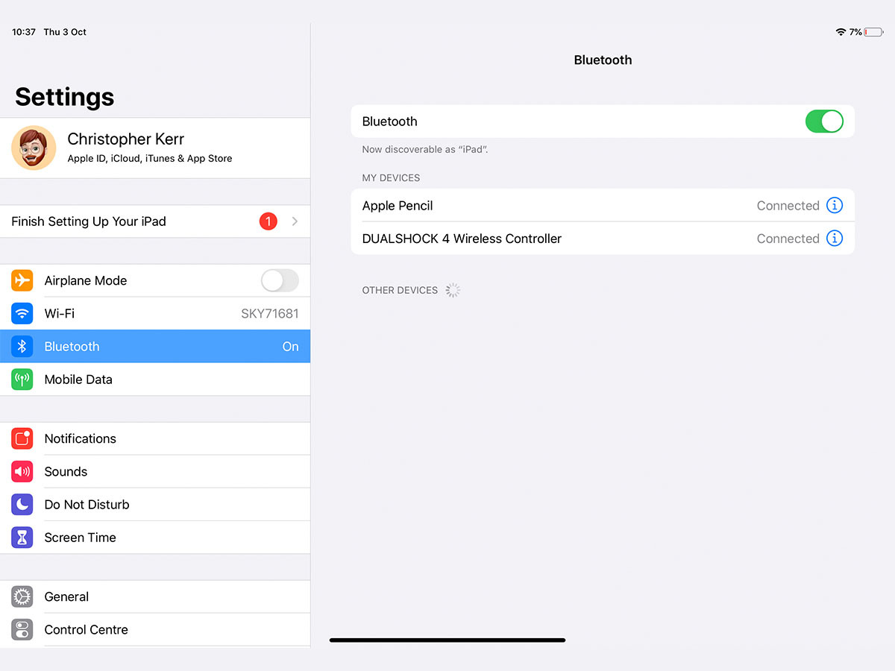Open the Do Not Disturb settings row
The image size is (895, 671).
pyautogui.click(x=155, y=504)
